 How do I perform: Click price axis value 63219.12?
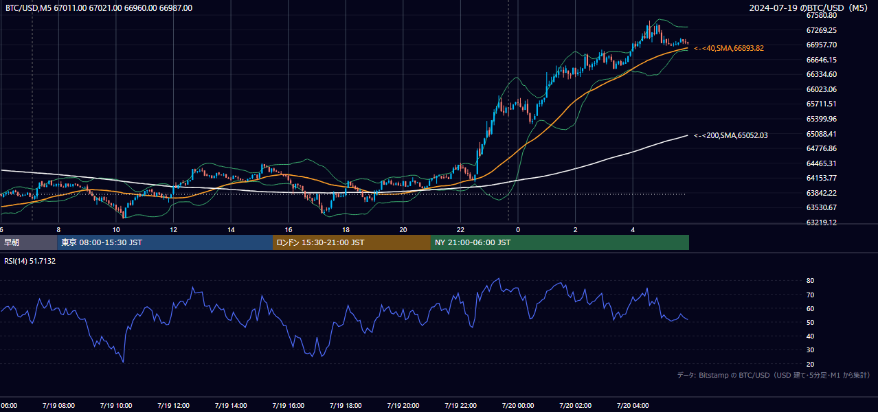click(822, 222)
